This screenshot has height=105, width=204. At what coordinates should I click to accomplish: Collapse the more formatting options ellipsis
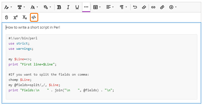click(x=86, y=7)
